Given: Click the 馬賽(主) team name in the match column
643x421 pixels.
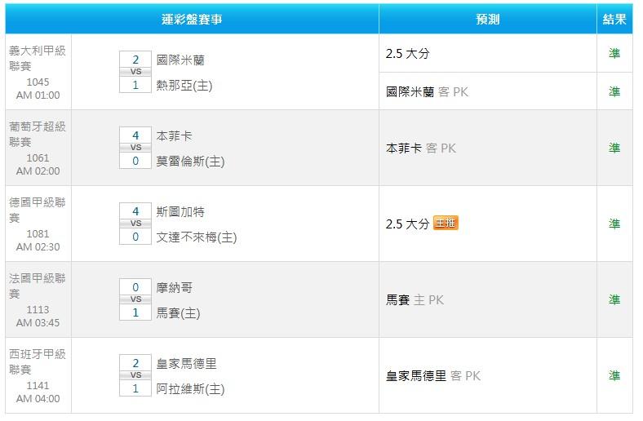Looking at the screenshot, I should pos(178,312).
